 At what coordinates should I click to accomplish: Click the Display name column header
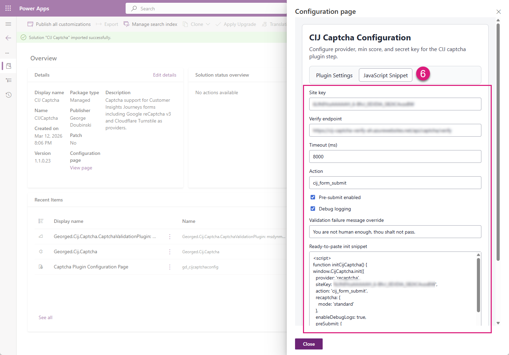pyautogui.click(x=68, y=221)
